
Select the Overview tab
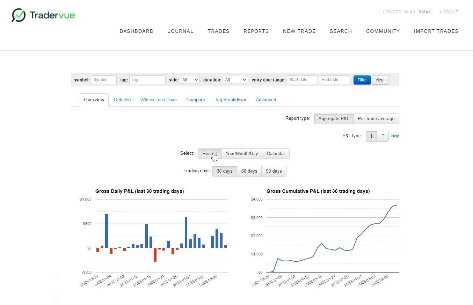94,100
